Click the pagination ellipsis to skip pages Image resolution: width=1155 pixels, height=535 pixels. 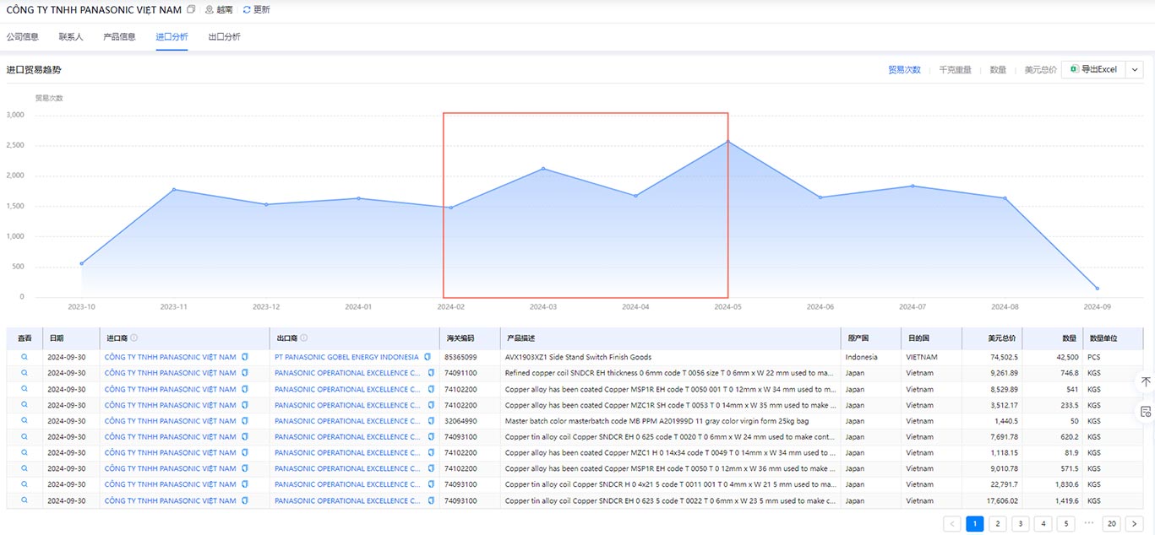coord(1089,524)
